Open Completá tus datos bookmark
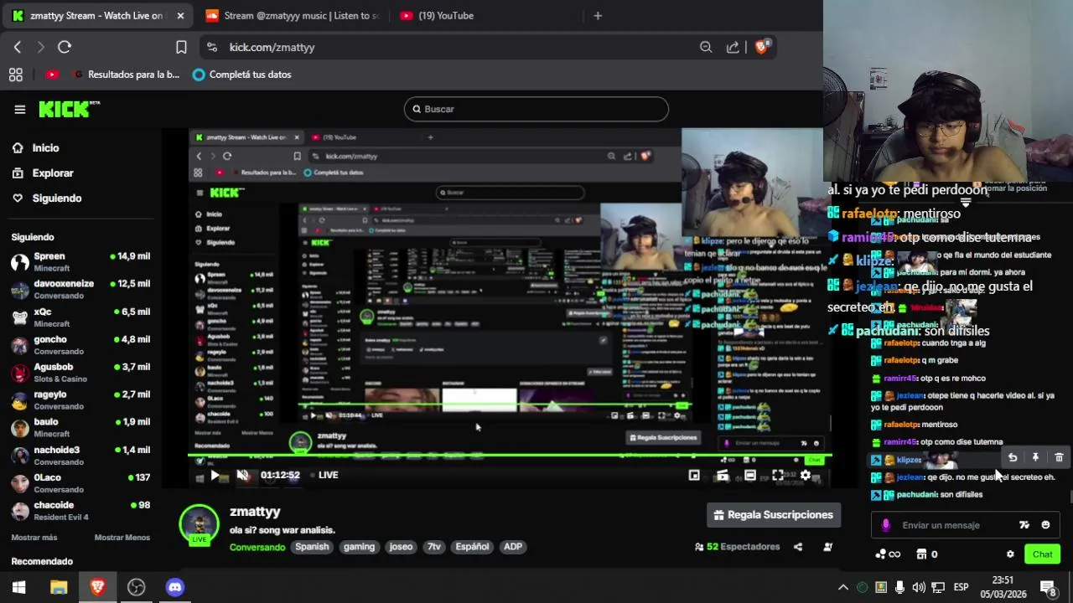This screenshot has width=1073, height=603. click(242, 75)
